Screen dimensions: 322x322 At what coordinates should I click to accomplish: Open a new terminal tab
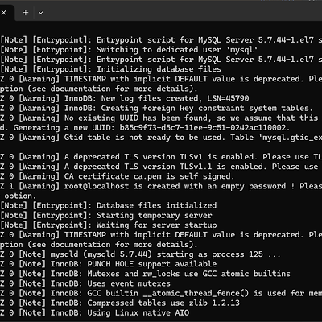26,13
